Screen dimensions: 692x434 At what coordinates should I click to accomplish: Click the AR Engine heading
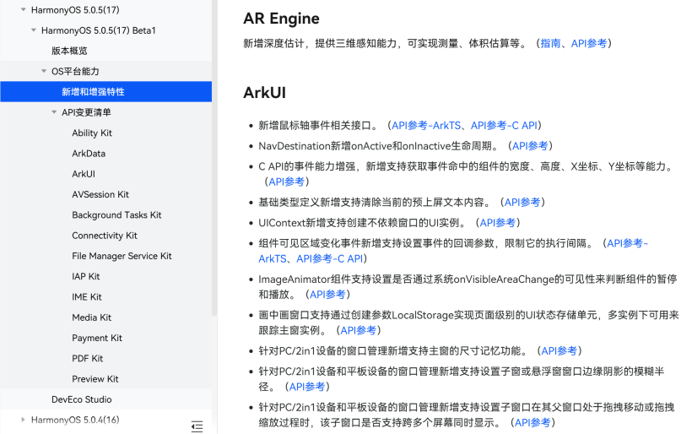pos(281,19)
